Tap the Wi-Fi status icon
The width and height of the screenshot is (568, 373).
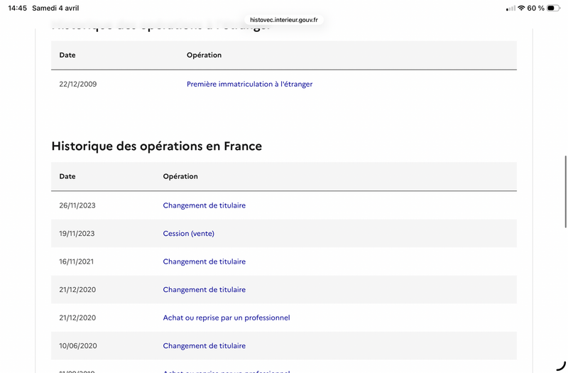(x=521, y=8)
